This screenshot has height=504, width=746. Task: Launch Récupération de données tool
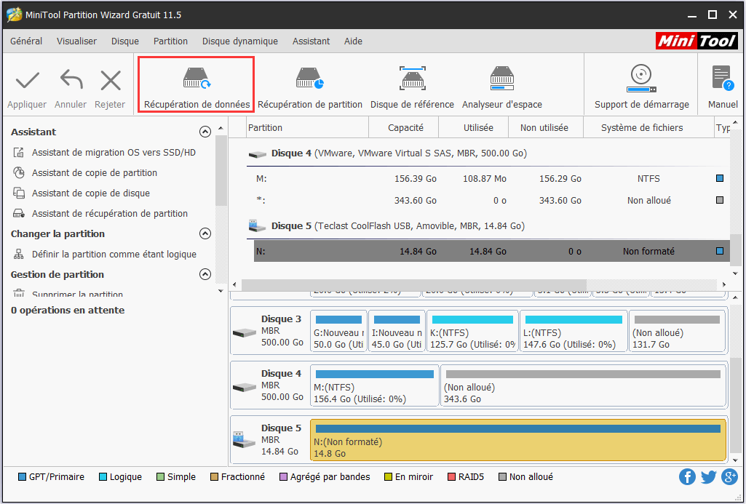point(197,84)
